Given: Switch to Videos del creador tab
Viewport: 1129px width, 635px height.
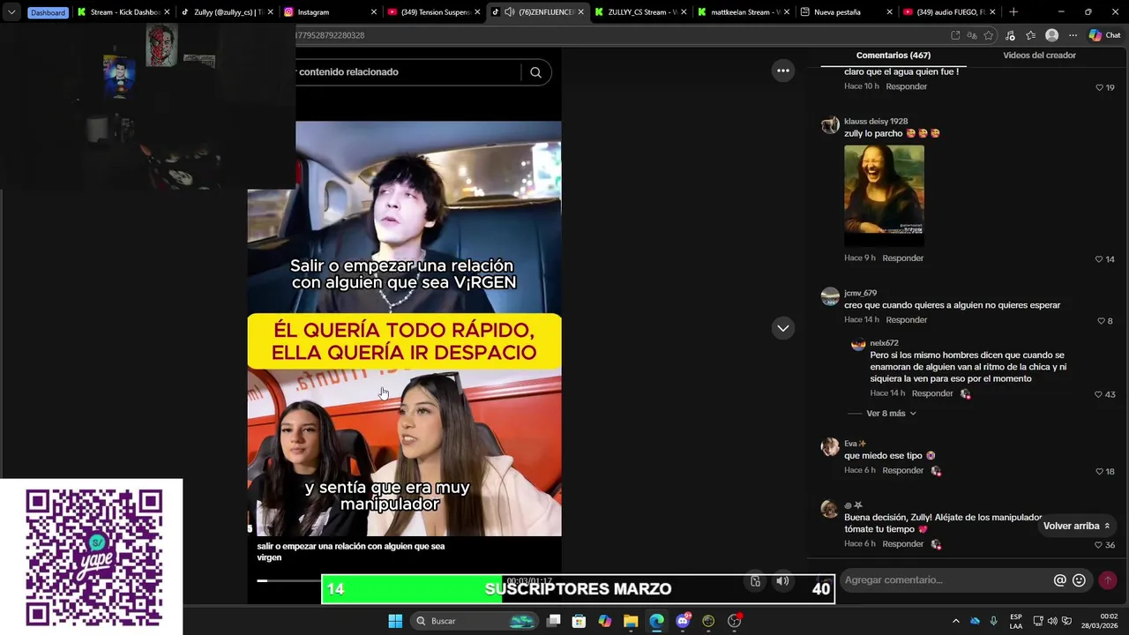Looking at the screenshot, I should (1039, 56).
